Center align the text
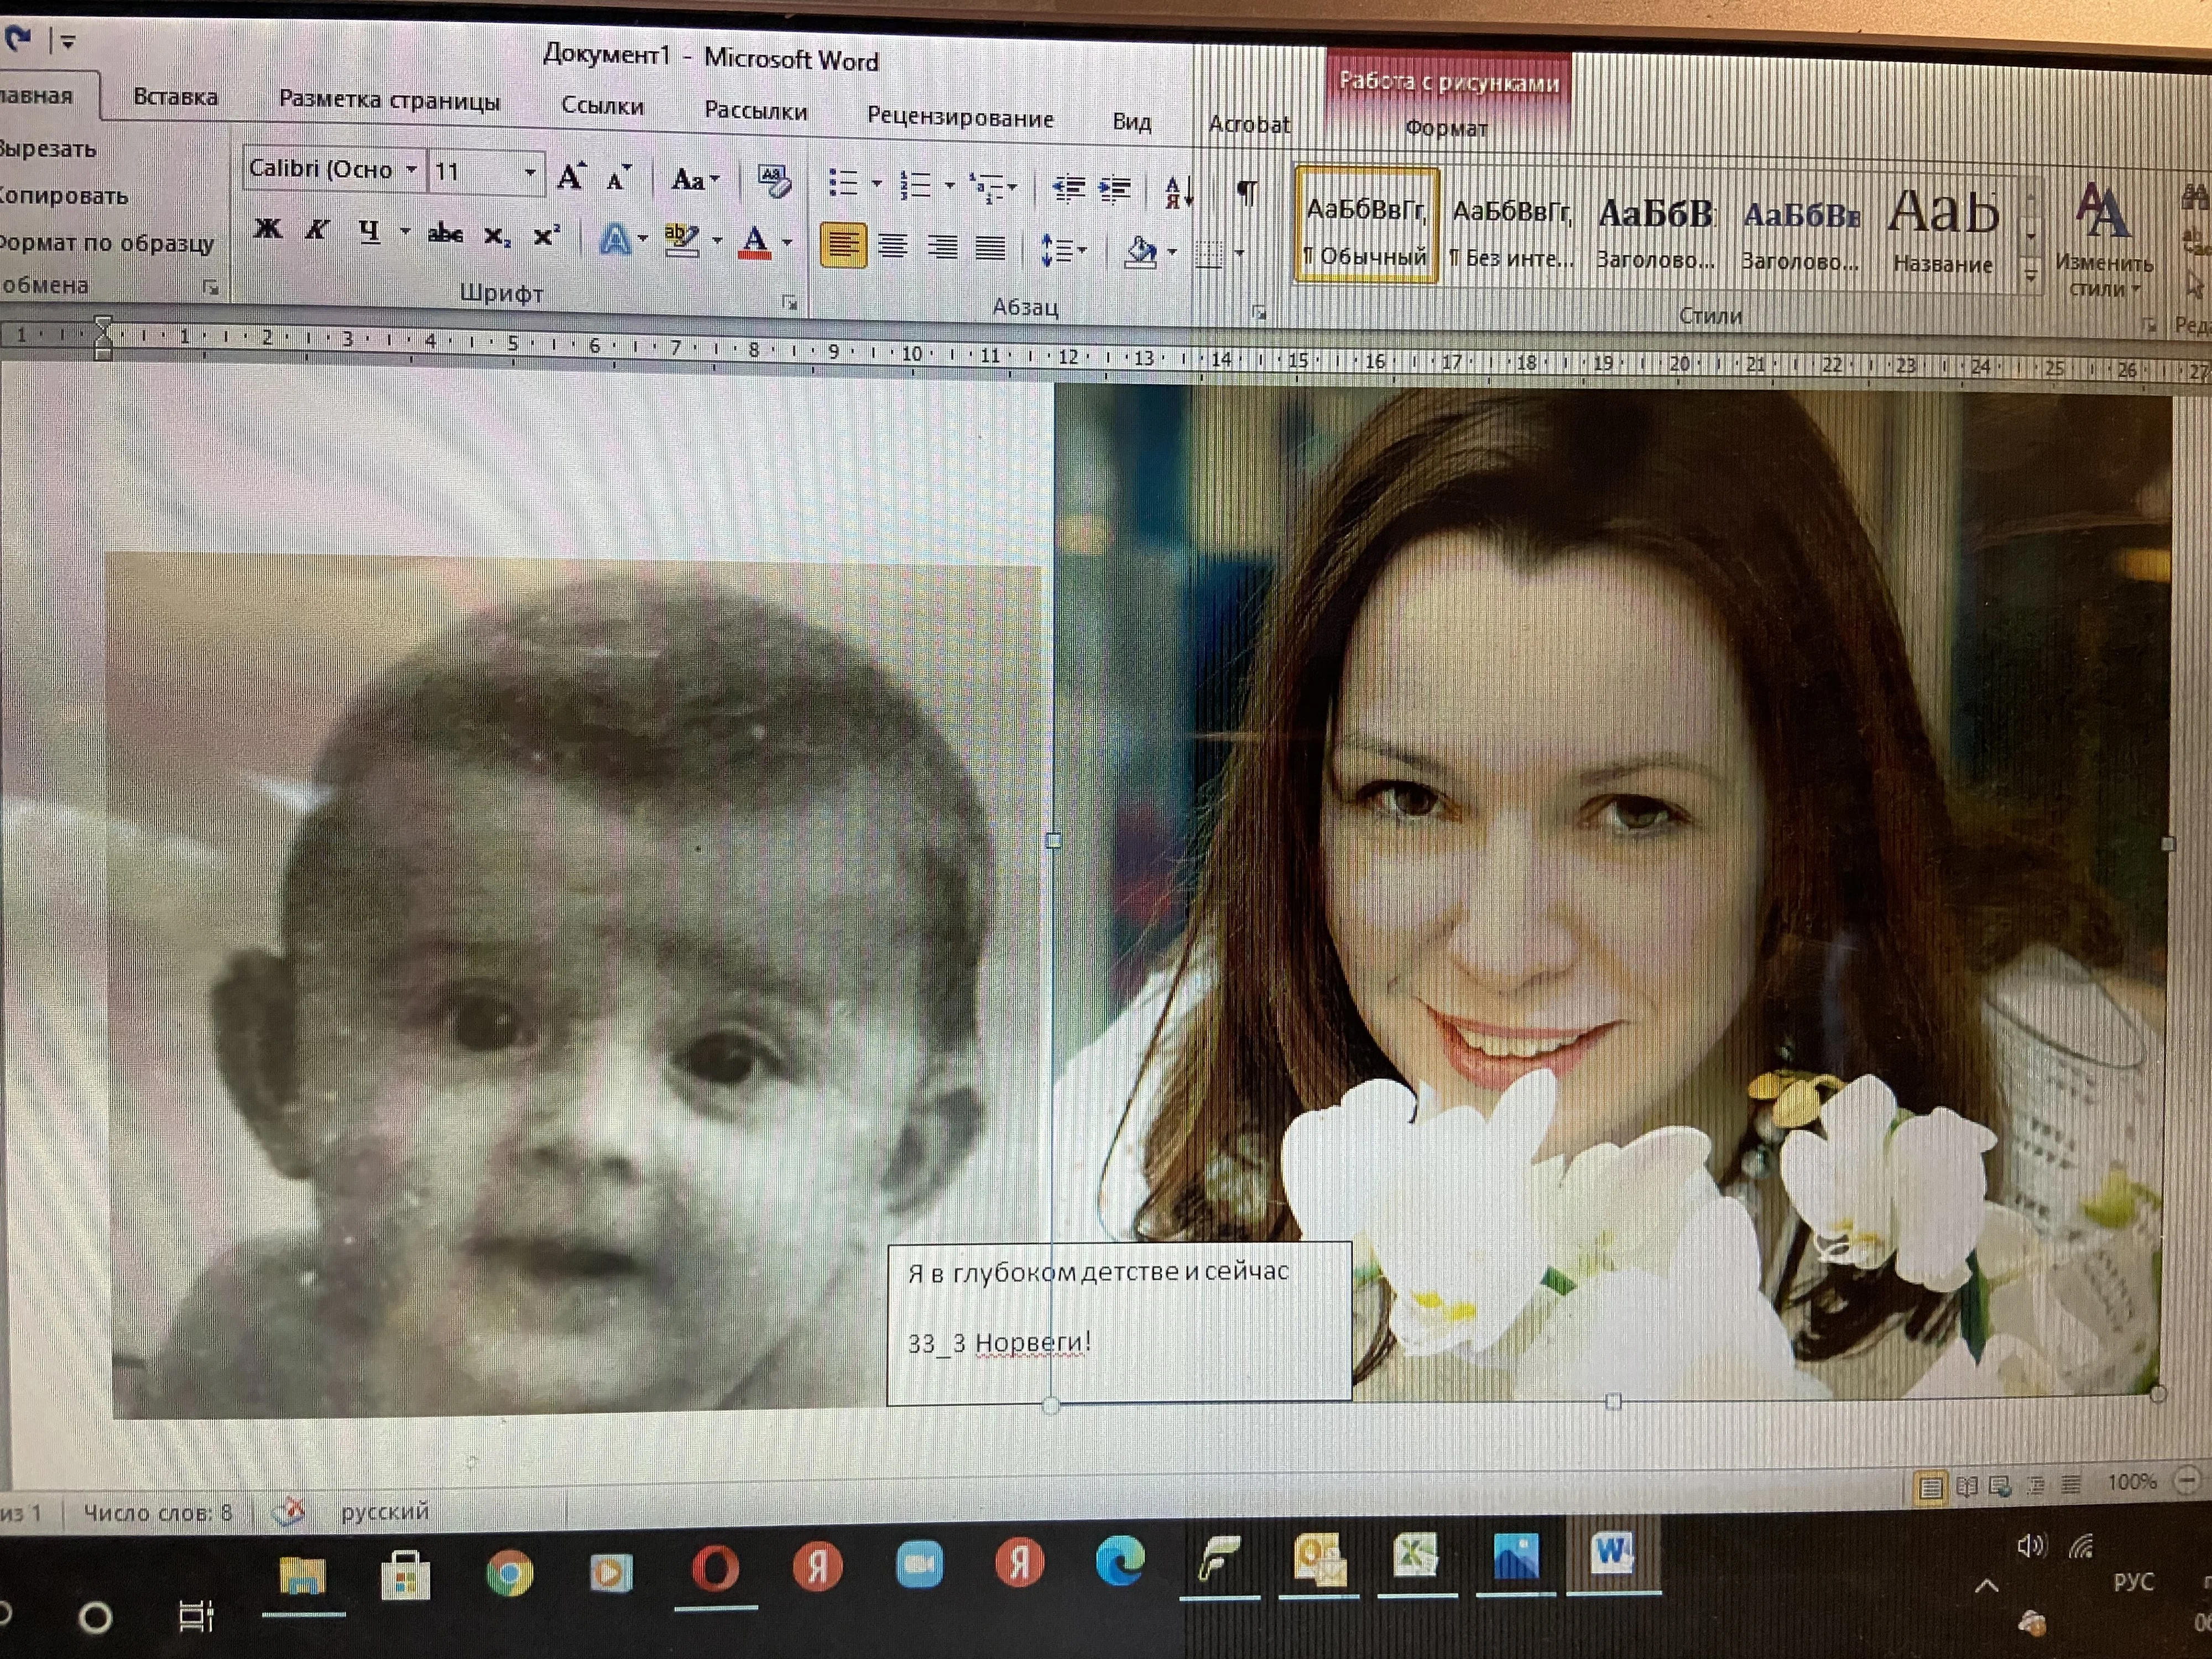2212x1659 pixels. click(893, 245)
